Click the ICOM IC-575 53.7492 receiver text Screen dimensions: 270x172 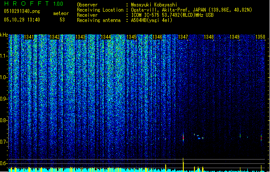tap(172, 15)
